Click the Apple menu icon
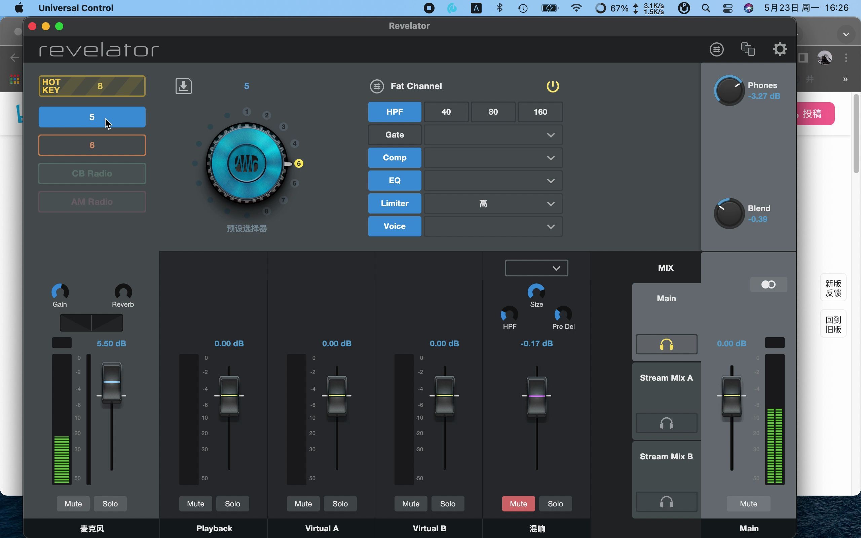Viewport: 861px width, 538px height. click(19, 8)
